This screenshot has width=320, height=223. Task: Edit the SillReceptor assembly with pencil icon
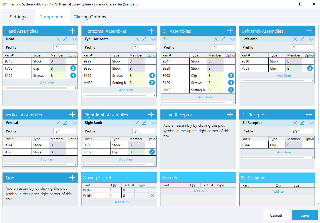click(x=302, y=123)
